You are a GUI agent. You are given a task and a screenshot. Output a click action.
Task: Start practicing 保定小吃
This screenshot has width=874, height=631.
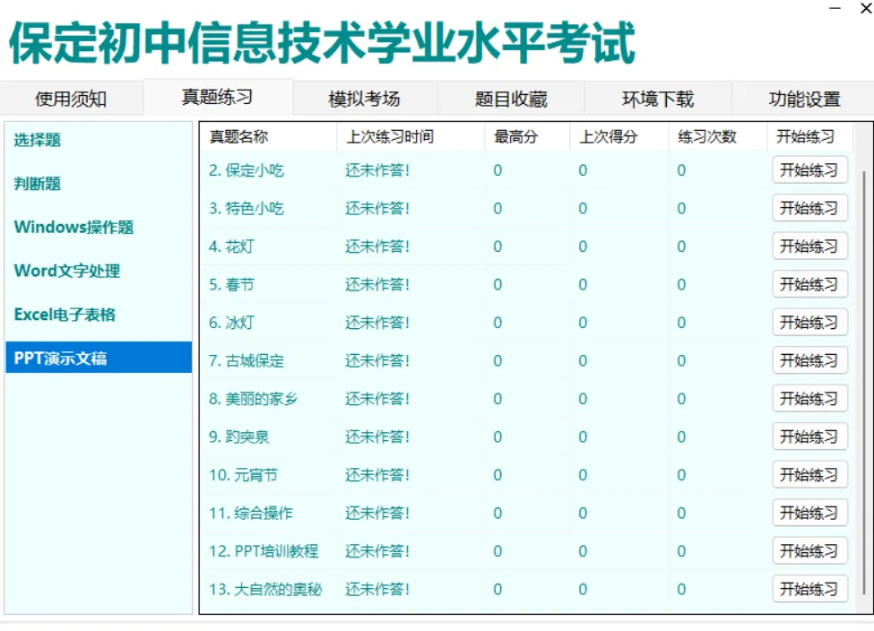coord(809,169)
